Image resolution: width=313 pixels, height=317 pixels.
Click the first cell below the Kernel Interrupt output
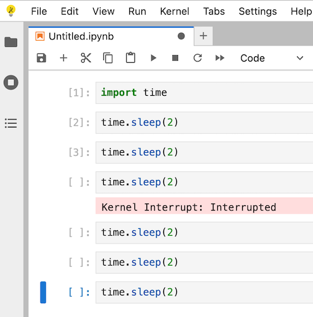pyautogui.click(x=204, y=233)
